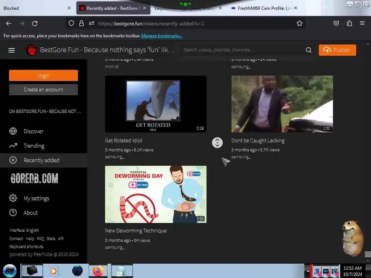
Task: Switch to the Blocked browser tab
Action: (x=36, y=8)
